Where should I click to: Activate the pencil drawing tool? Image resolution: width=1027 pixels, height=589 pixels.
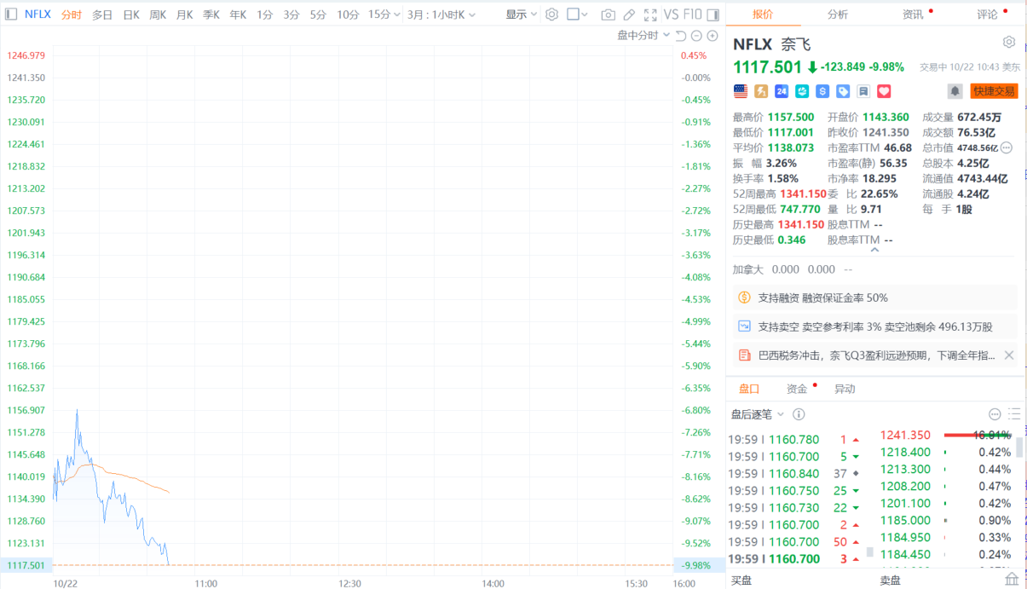click(x=629, y=14)
